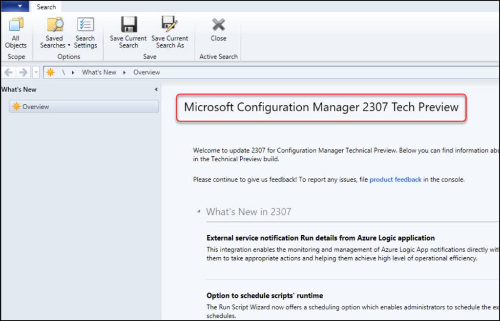The height and width of the screenshot is (321, 500).
Task: Collapse the What's New navigation pane
Action: click(156, 90)
